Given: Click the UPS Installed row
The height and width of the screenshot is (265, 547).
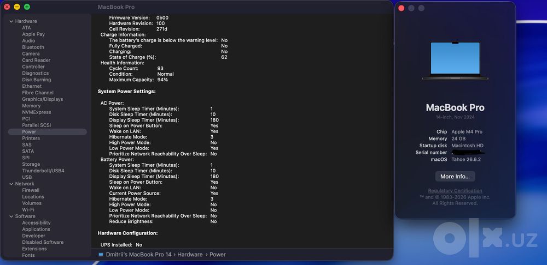Looking at the screenshot, I should 121,245.
